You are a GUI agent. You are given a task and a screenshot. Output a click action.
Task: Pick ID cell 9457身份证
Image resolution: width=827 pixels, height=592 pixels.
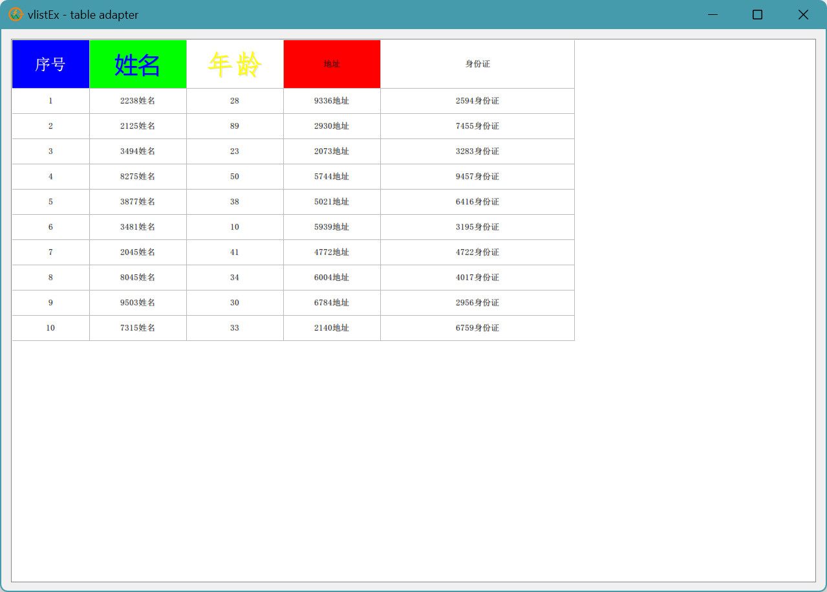pos(477,177)
